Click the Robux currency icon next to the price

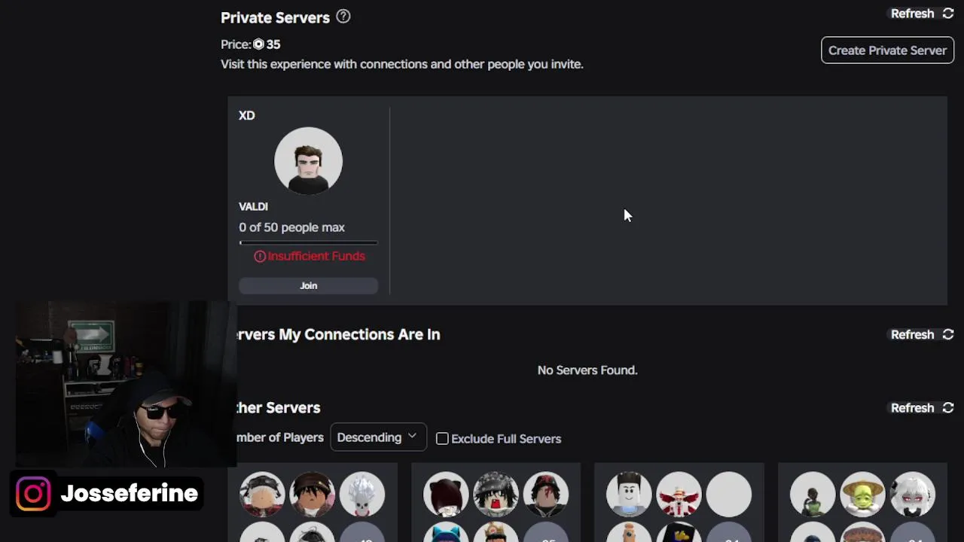[258, 44]
